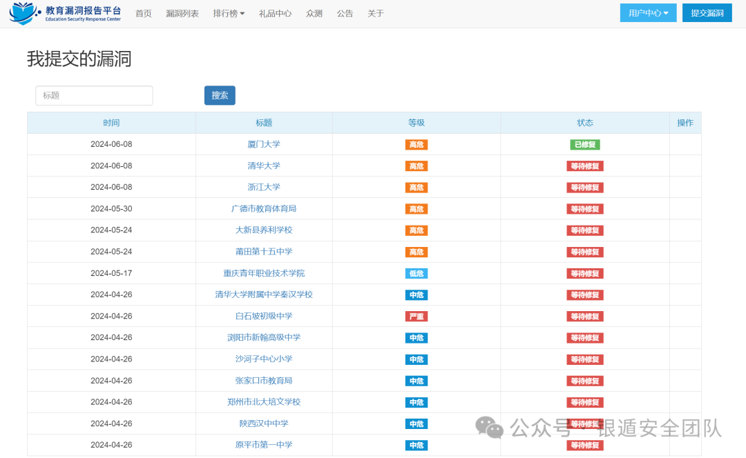
Task: Open the 原平市第一中学 link
Action: point(264,445)
